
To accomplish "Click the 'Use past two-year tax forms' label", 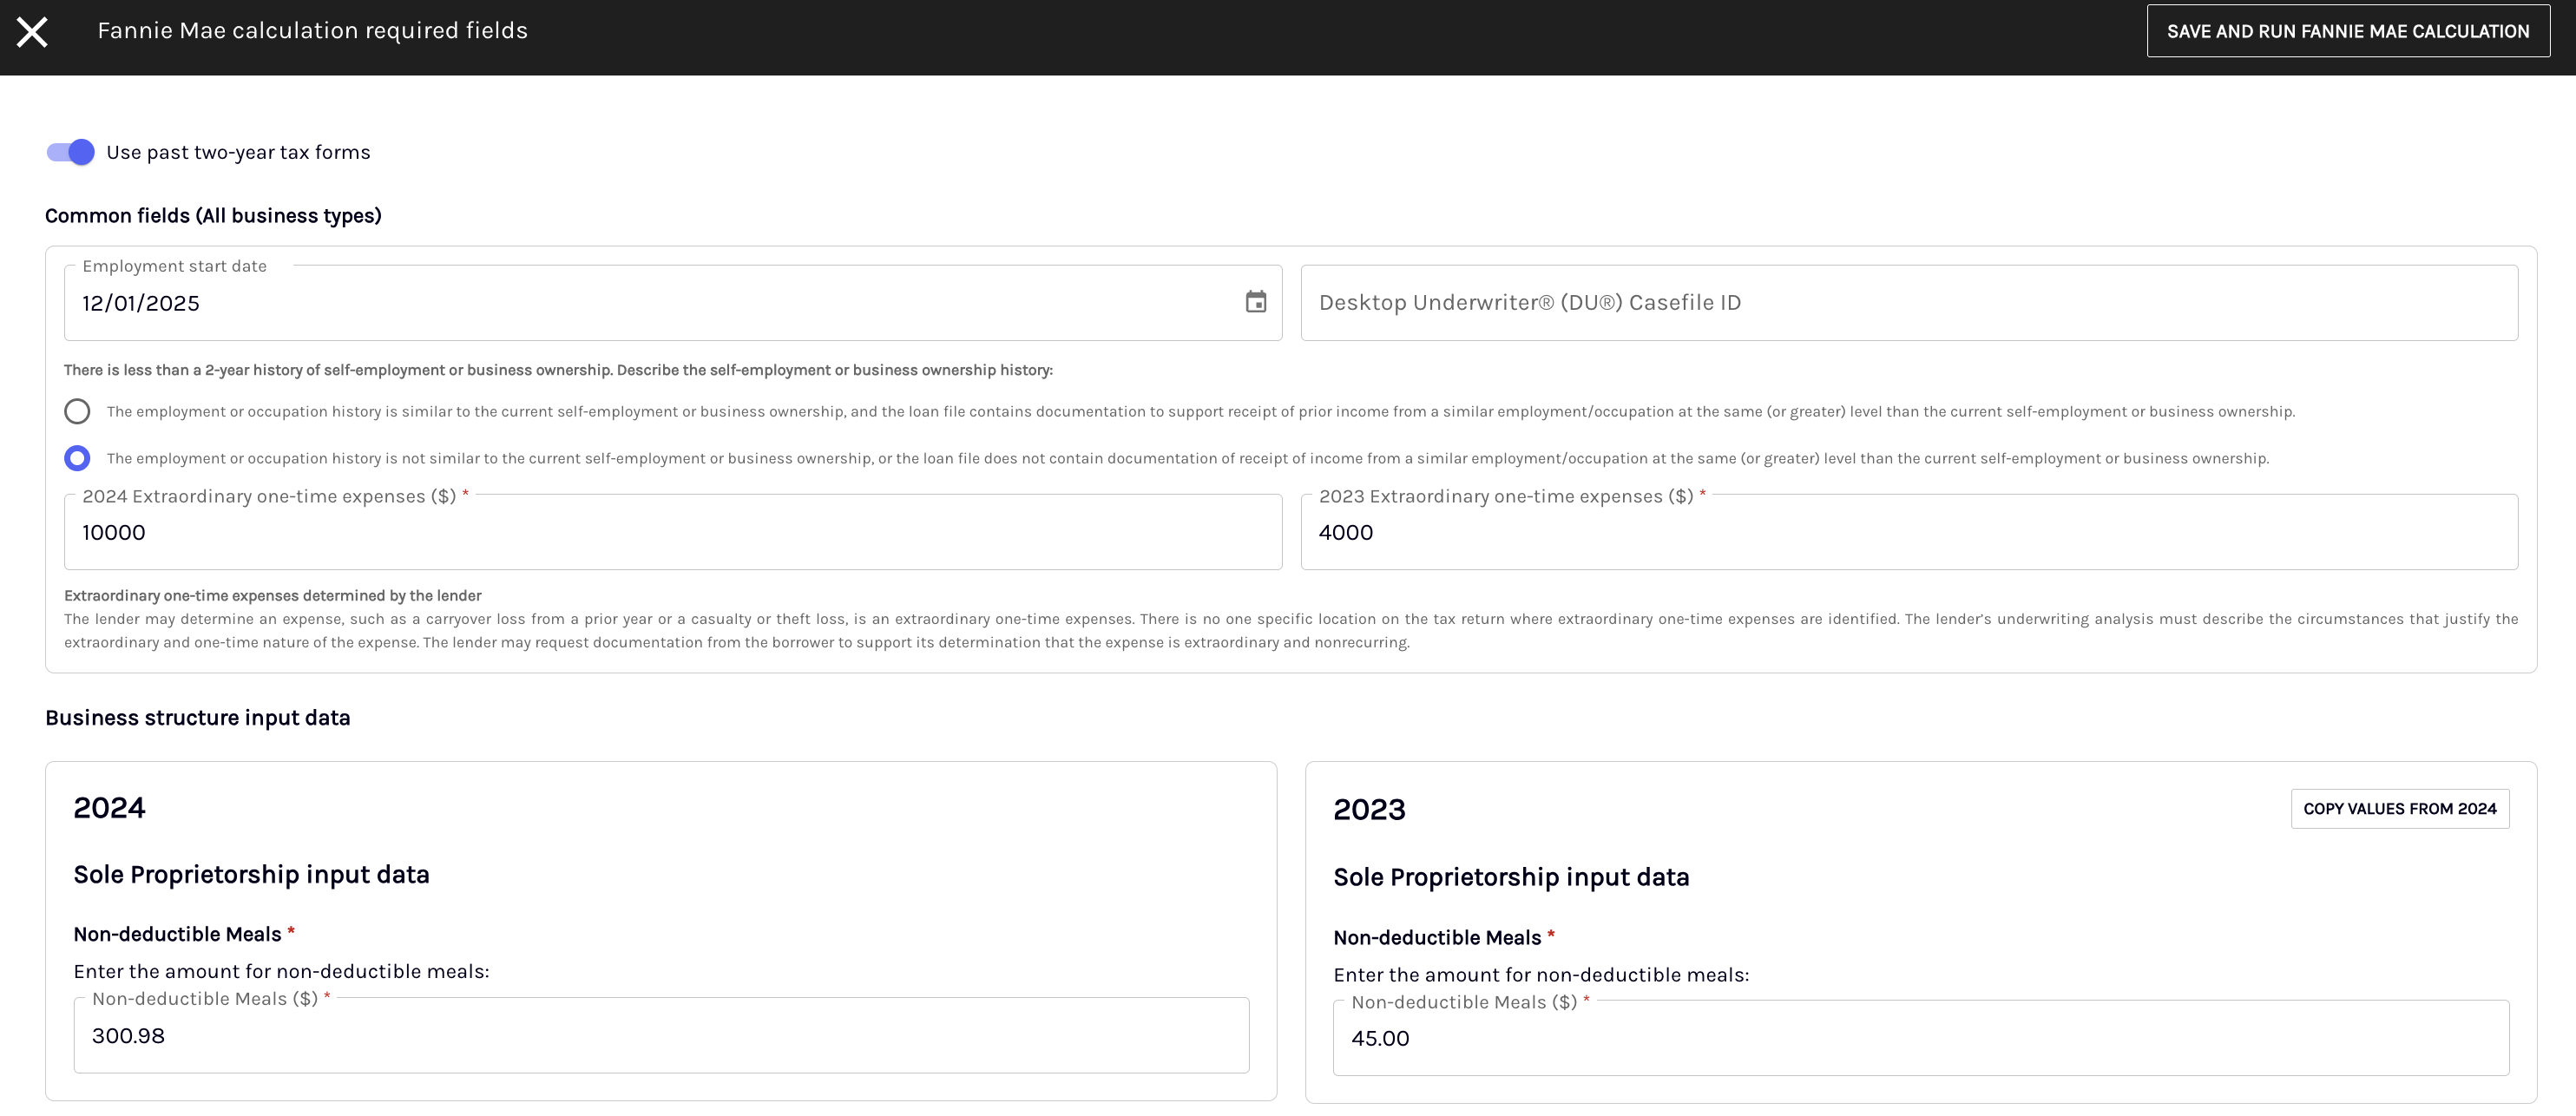I will pyautogui.click(x=238, y=152).
